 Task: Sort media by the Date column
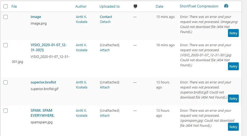coord(159,6)
